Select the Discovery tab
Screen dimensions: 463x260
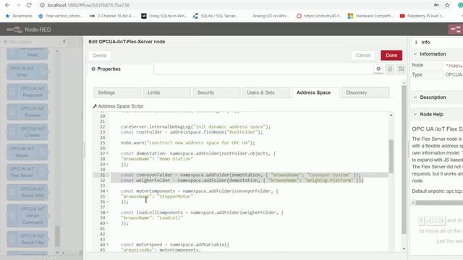pos(365,92)
